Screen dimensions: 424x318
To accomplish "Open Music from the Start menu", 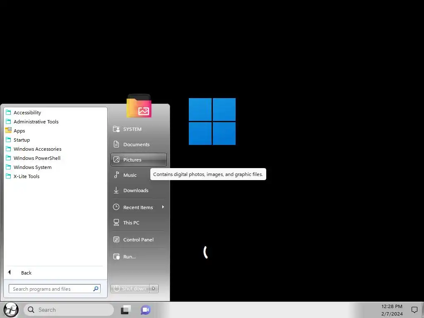I will tap(138, 175).
